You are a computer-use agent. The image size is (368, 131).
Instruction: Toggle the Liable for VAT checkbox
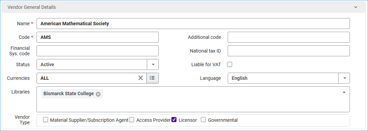click(229, 64)
